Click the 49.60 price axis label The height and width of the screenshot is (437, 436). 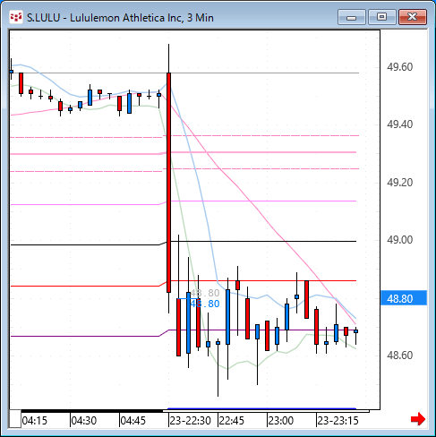click(400, 67)
